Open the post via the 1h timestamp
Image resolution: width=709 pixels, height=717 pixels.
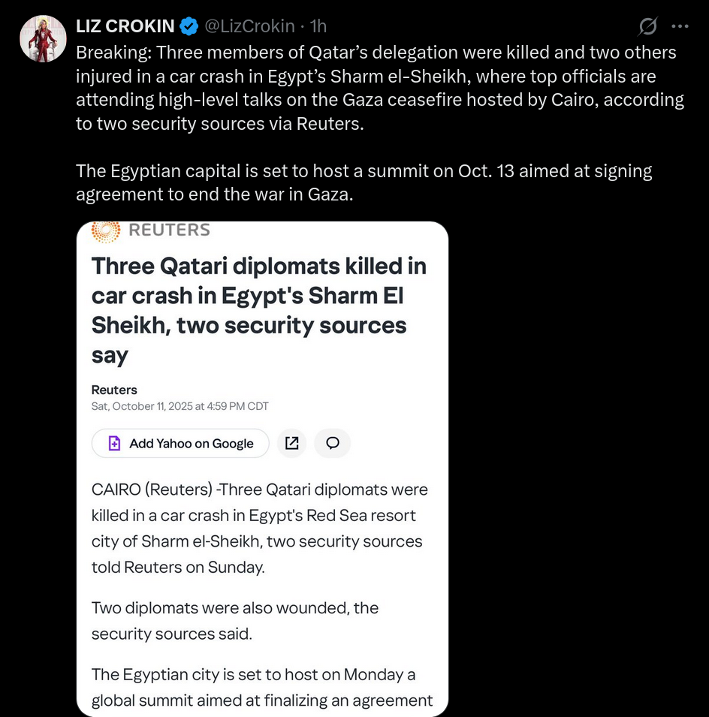(318, 26)
